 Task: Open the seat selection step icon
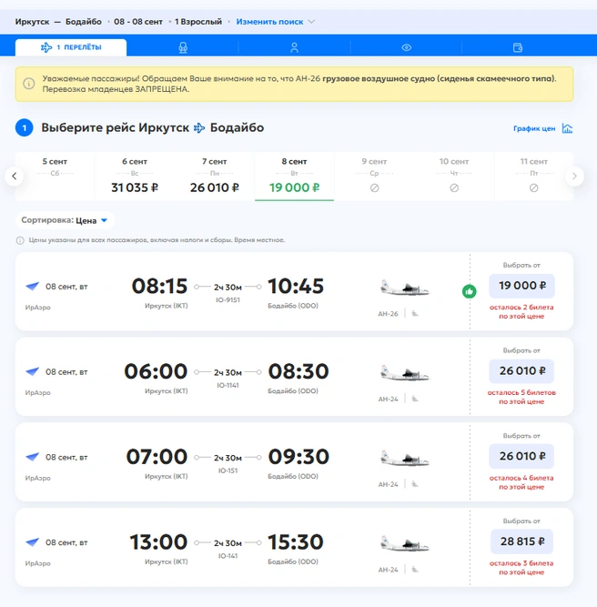tap(183, 47)
